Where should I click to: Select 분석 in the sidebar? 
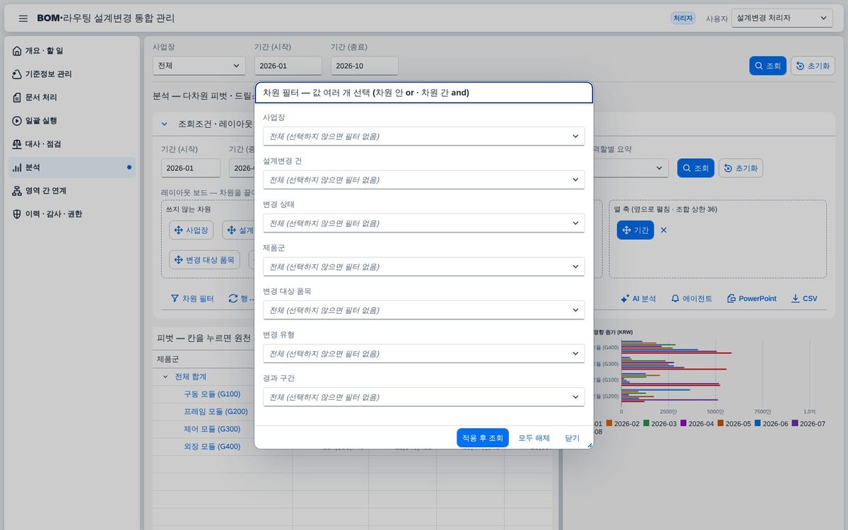72,167
